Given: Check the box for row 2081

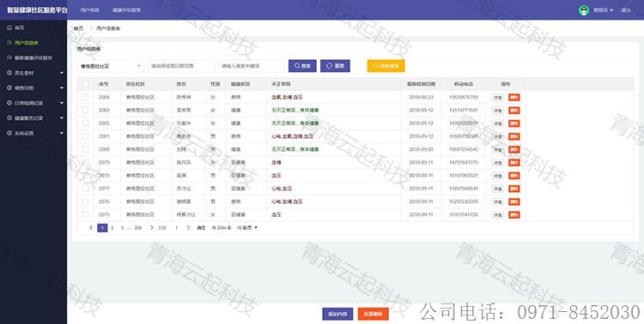Looking at the screenshot, I should click(x=85, y=136).
